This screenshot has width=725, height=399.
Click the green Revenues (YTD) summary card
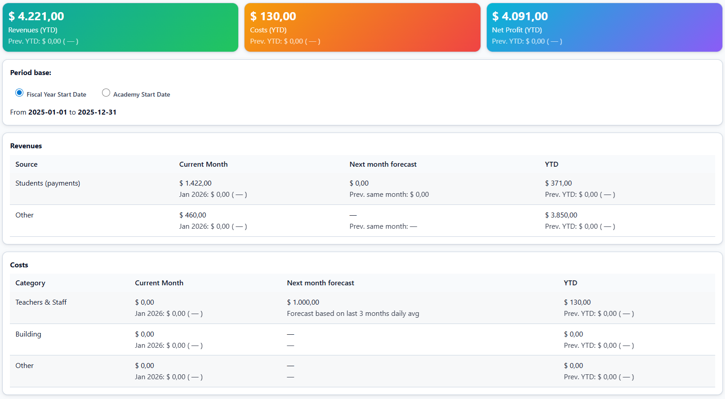pyautogui.click(x=120, y=27)
